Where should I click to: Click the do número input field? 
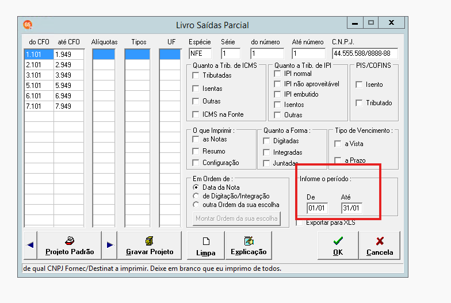point(267,53)
